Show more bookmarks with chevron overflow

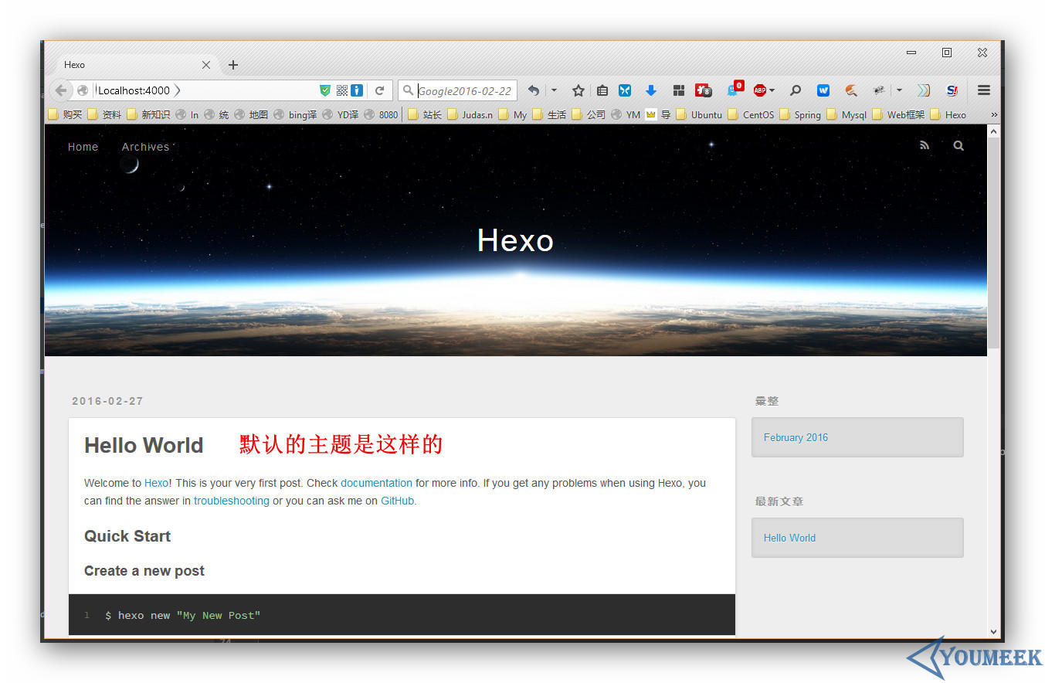pyautogui.click(x=994, y=114)
